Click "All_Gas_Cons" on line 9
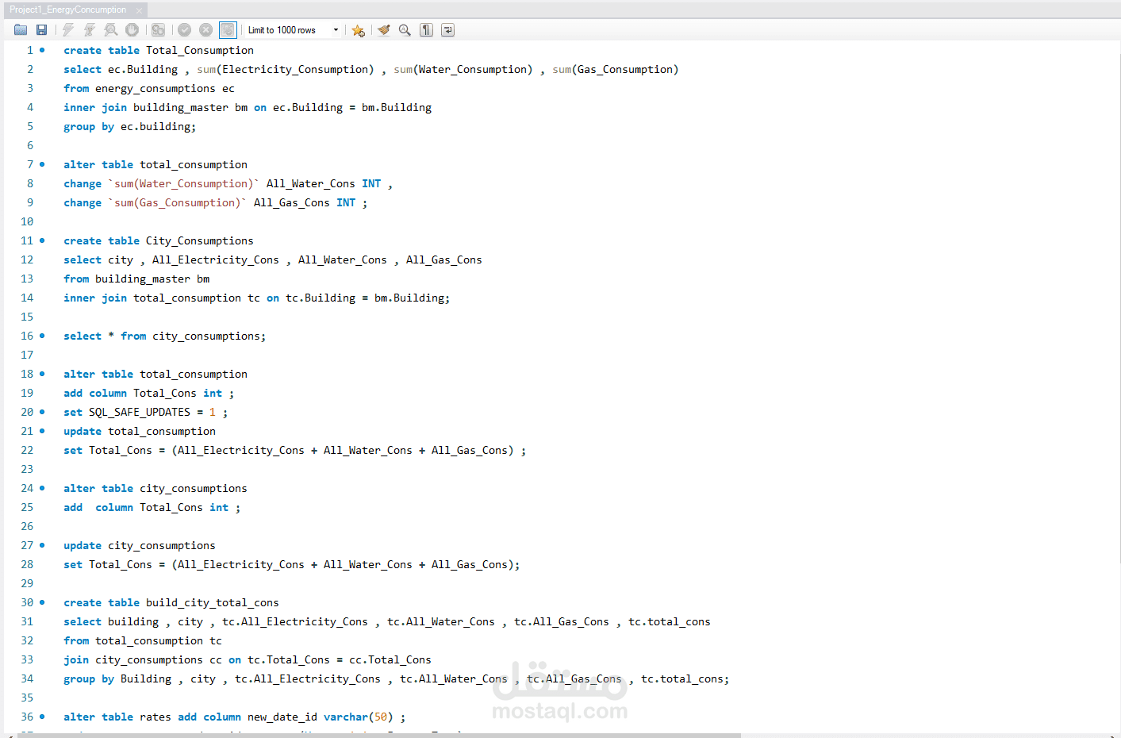 point(292,202)
